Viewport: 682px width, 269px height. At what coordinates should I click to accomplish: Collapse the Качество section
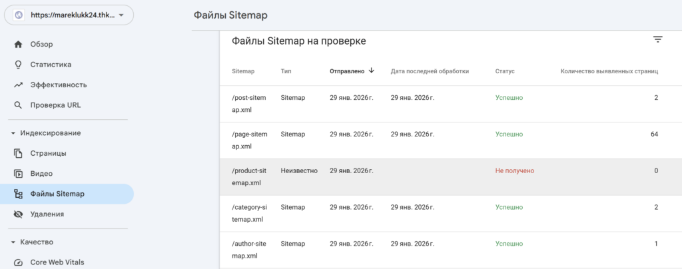13,242
